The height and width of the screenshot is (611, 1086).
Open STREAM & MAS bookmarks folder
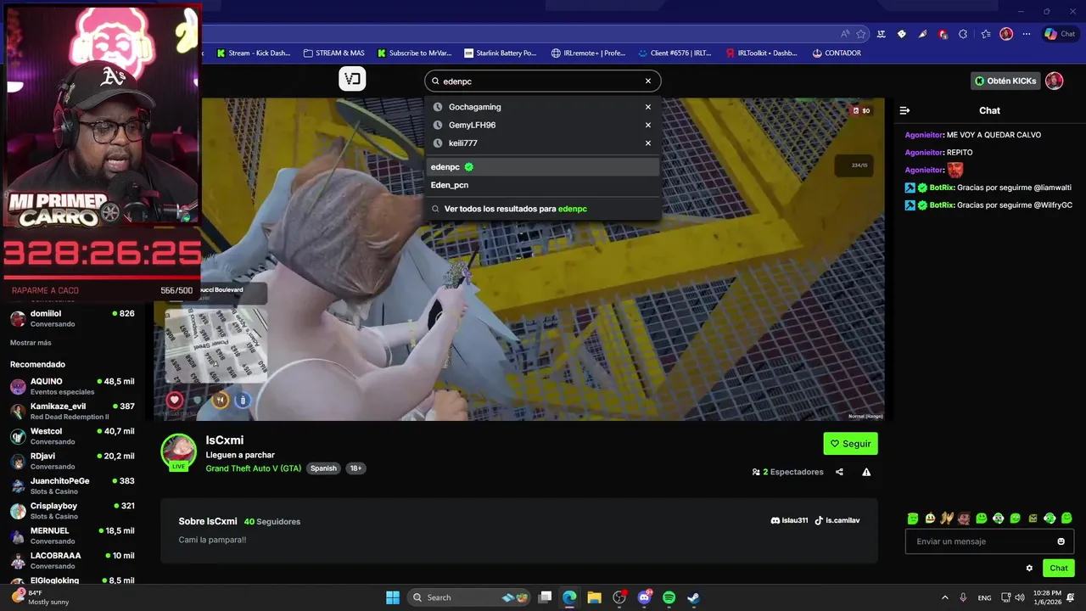coord(333,53)
